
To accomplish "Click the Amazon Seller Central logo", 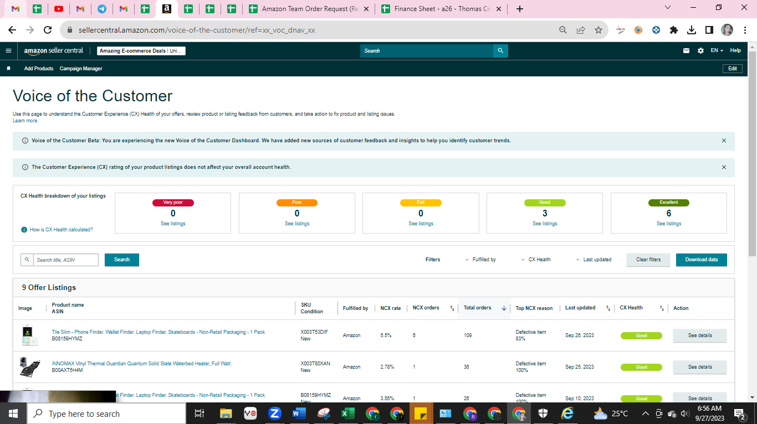I will [54, 50].
